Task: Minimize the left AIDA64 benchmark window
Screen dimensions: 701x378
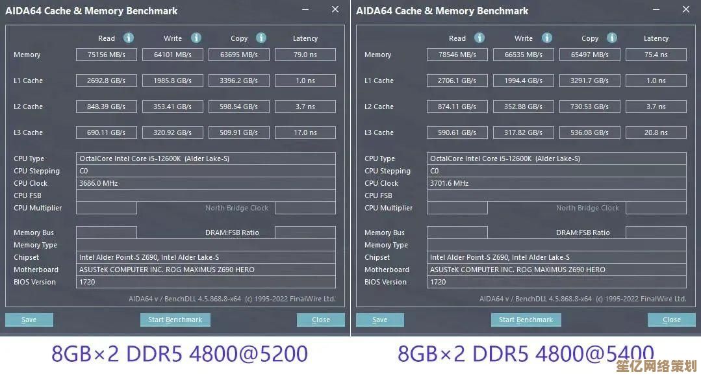Action: [x=306, y=10]
